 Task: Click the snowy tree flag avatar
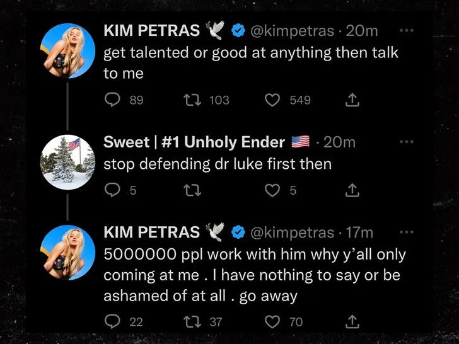(x=67, y=163)
